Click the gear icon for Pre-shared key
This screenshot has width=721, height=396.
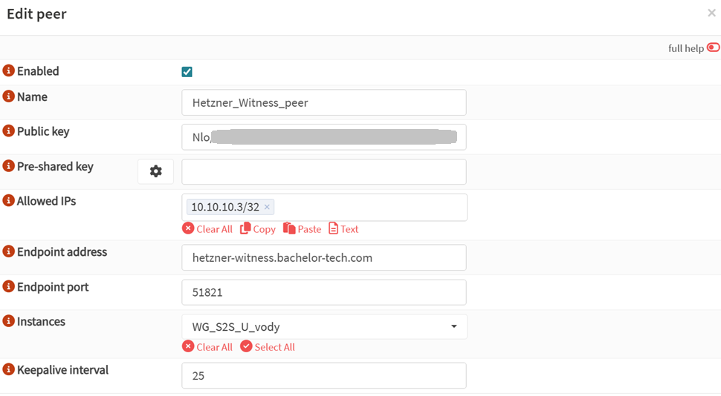(x=155, y=171)
